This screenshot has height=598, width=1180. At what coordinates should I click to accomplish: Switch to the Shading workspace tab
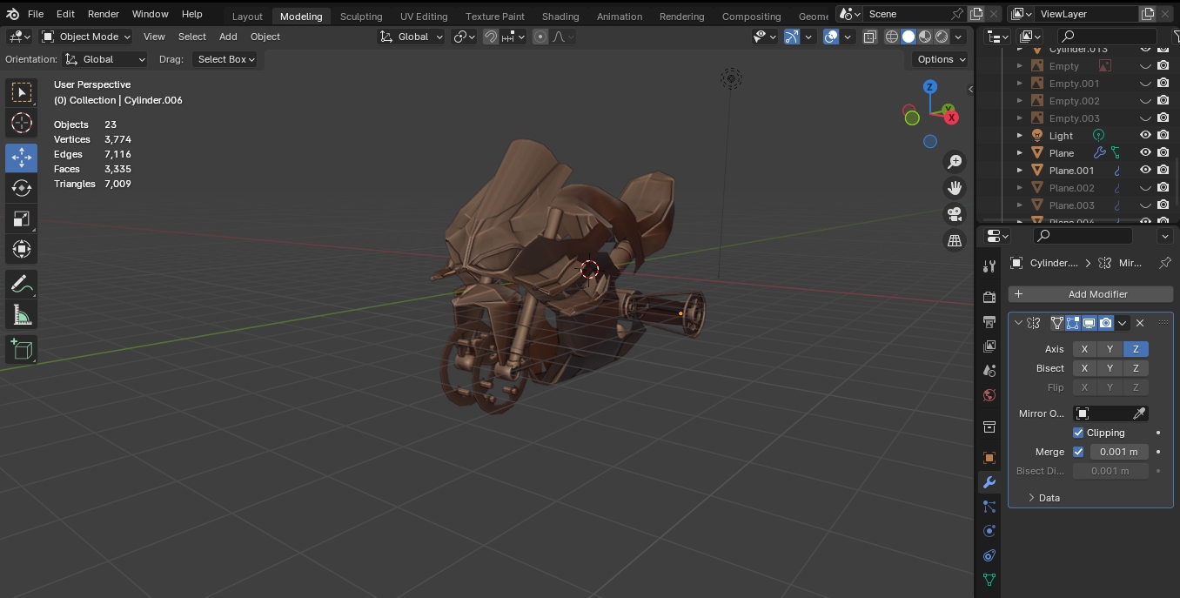click(560, 16)
